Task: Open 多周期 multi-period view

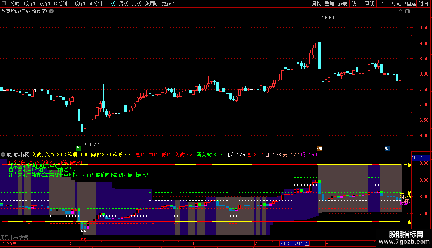Action: (x=151, y=3)
